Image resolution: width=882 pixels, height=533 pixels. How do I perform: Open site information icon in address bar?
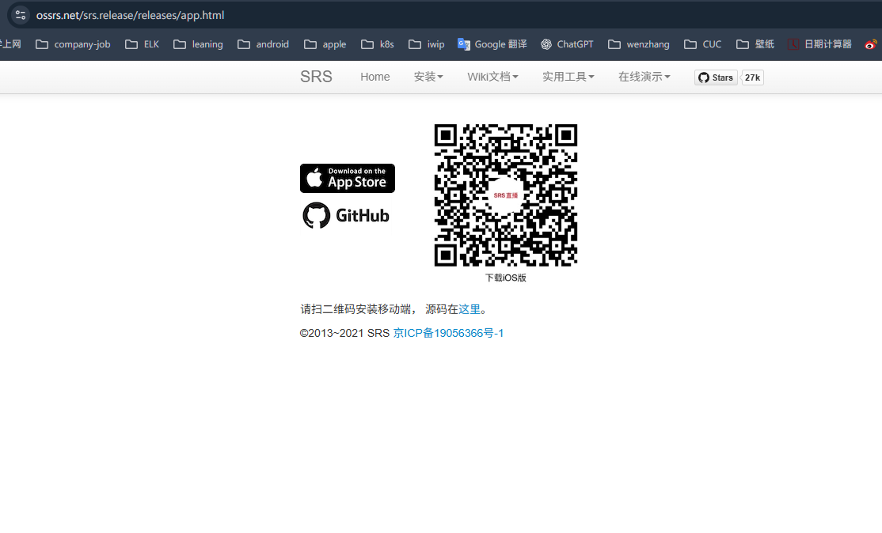point(21,15)
